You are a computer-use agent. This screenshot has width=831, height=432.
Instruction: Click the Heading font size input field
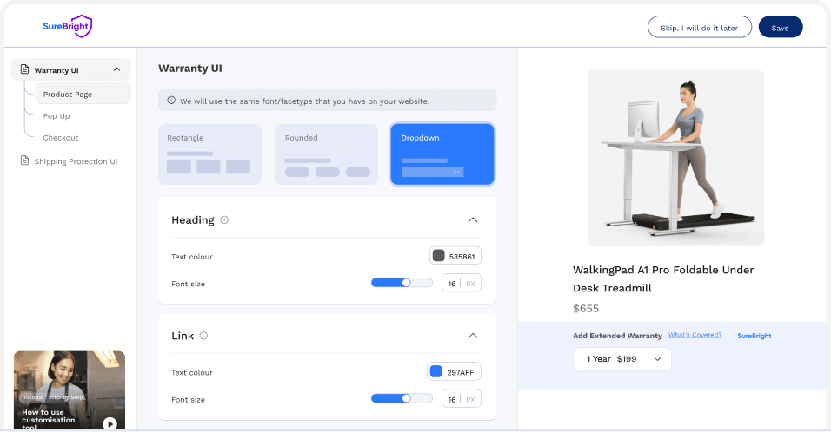(461, 283)
